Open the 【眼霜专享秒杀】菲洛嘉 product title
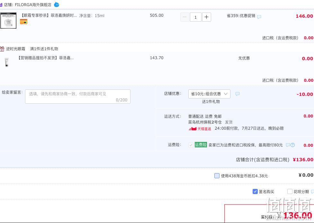This screenshot has height=223, width=314. [49, 15]
